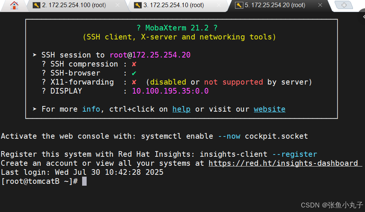
Task: Click the DISPLAY value 10.100.195.35:0.0
Action: click(170, 91)
